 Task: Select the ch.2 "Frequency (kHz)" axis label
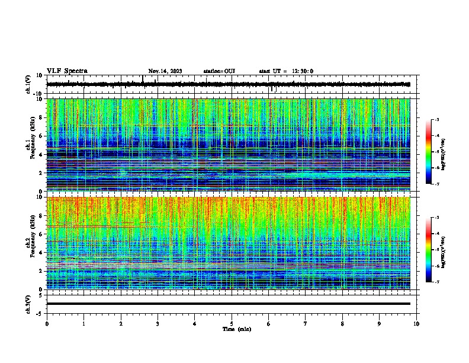pyautogui.click(x=33, y=236)
